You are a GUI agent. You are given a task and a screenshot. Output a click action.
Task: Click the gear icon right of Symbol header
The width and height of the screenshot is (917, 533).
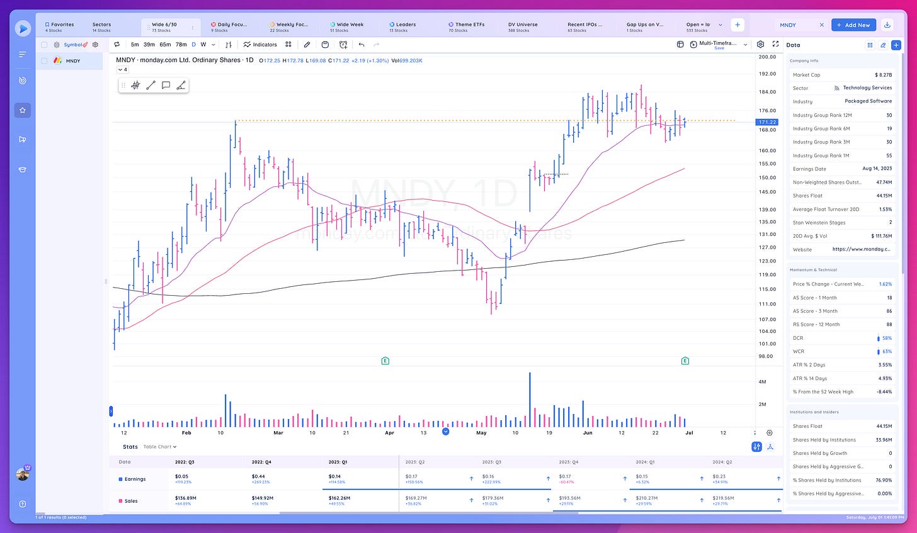[95, 45]
